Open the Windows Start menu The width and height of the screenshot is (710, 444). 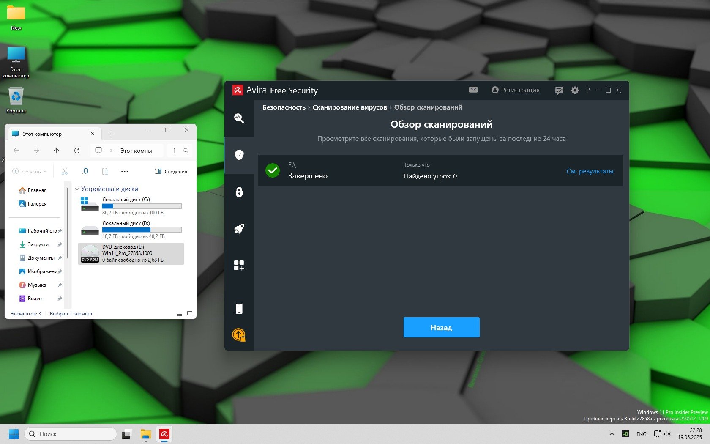click(14, 434)
